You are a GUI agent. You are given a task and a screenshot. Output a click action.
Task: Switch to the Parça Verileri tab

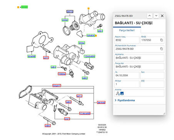pyautogui.click(x=127, y=30)
